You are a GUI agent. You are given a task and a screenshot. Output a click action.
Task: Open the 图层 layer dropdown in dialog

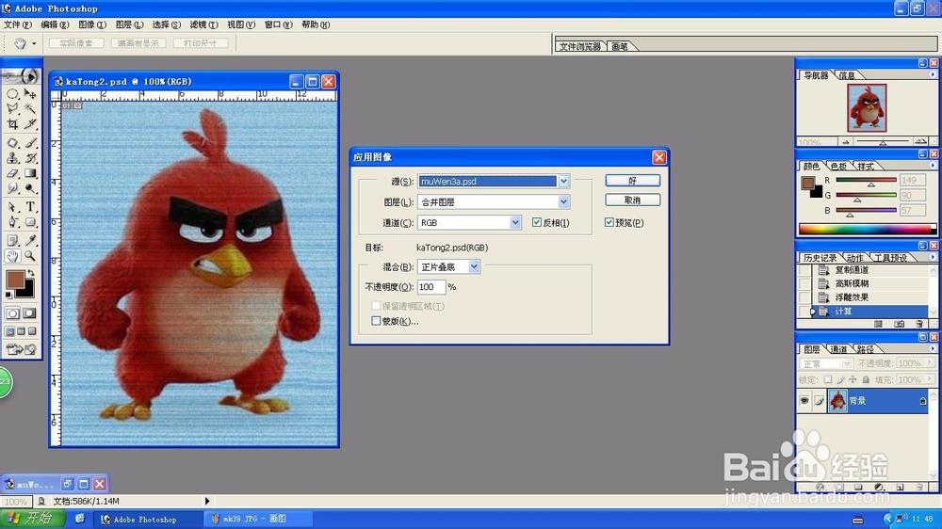(563, 201)
